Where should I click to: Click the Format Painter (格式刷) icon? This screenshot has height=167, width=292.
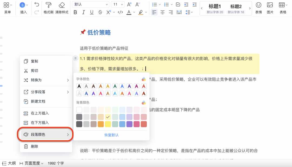coord(48,5)
